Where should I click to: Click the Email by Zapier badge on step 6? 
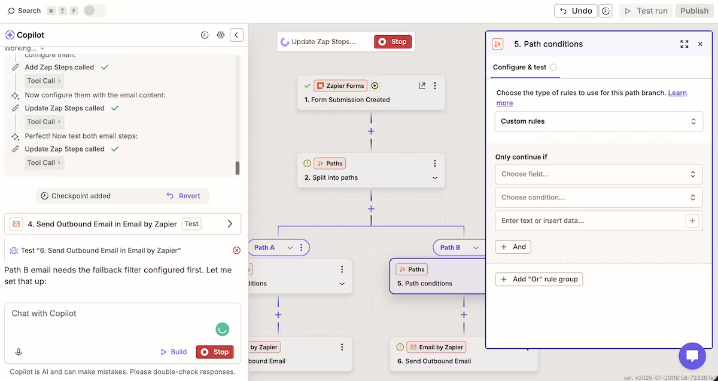(x=437, y=347)
